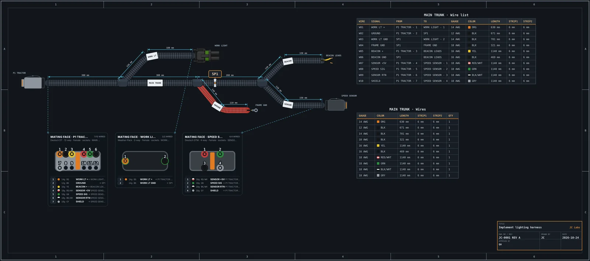Select orange pin 1 in Work Light face
Screen dimensions: 590x261
click(x=125, y=161)
